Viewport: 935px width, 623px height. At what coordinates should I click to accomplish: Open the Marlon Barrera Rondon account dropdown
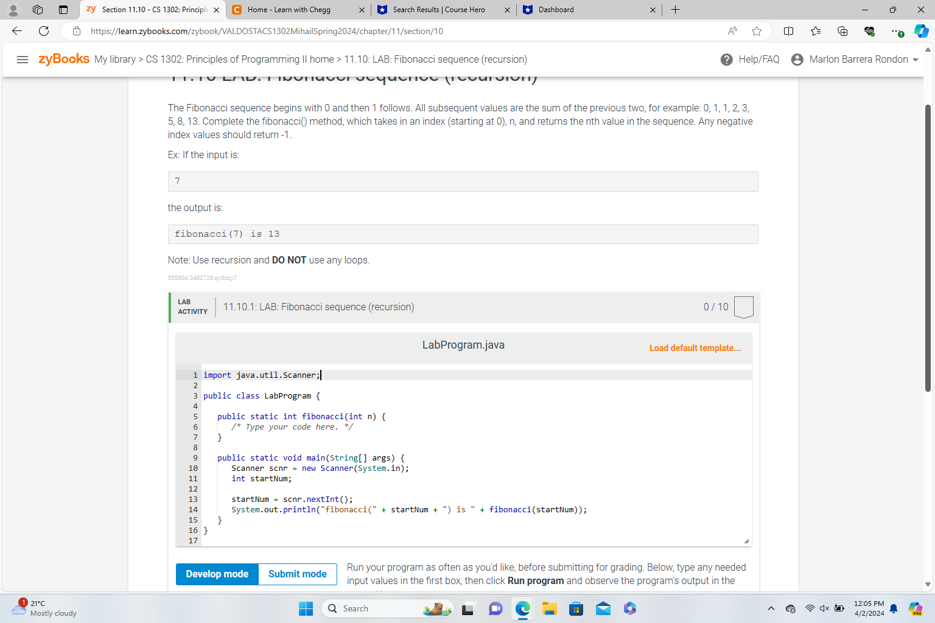[855, 59]
